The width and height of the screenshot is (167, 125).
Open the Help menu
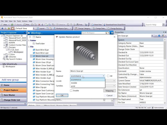31,21
